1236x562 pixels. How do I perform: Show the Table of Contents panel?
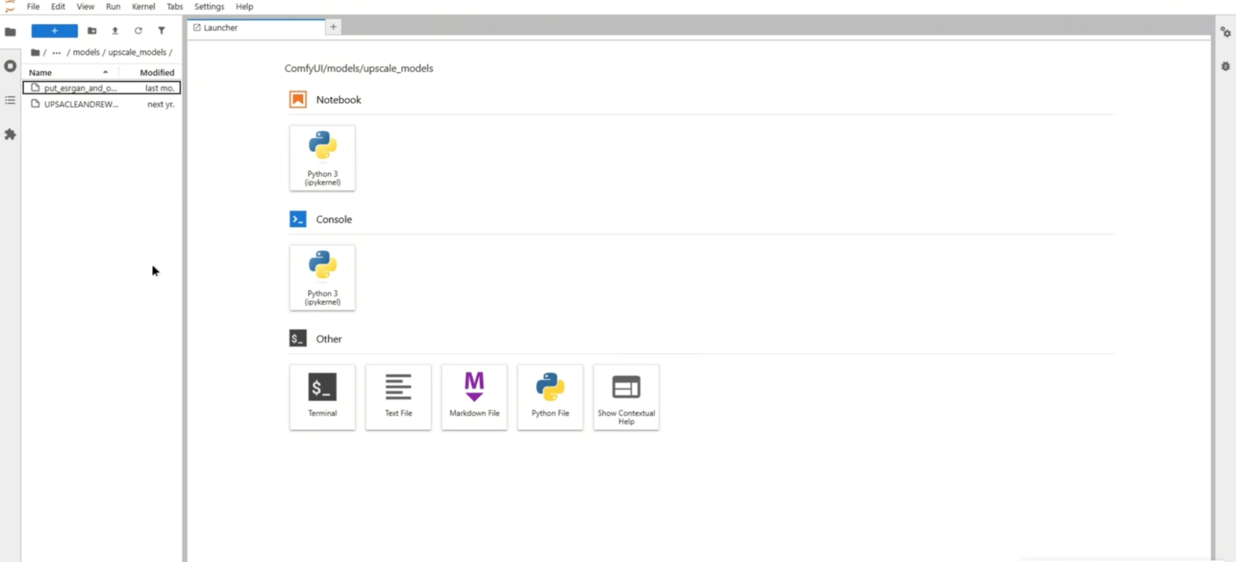coord(10,100)
